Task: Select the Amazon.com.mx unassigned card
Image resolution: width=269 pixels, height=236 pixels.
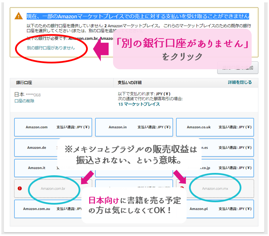Action: click(x=215, y=189)
